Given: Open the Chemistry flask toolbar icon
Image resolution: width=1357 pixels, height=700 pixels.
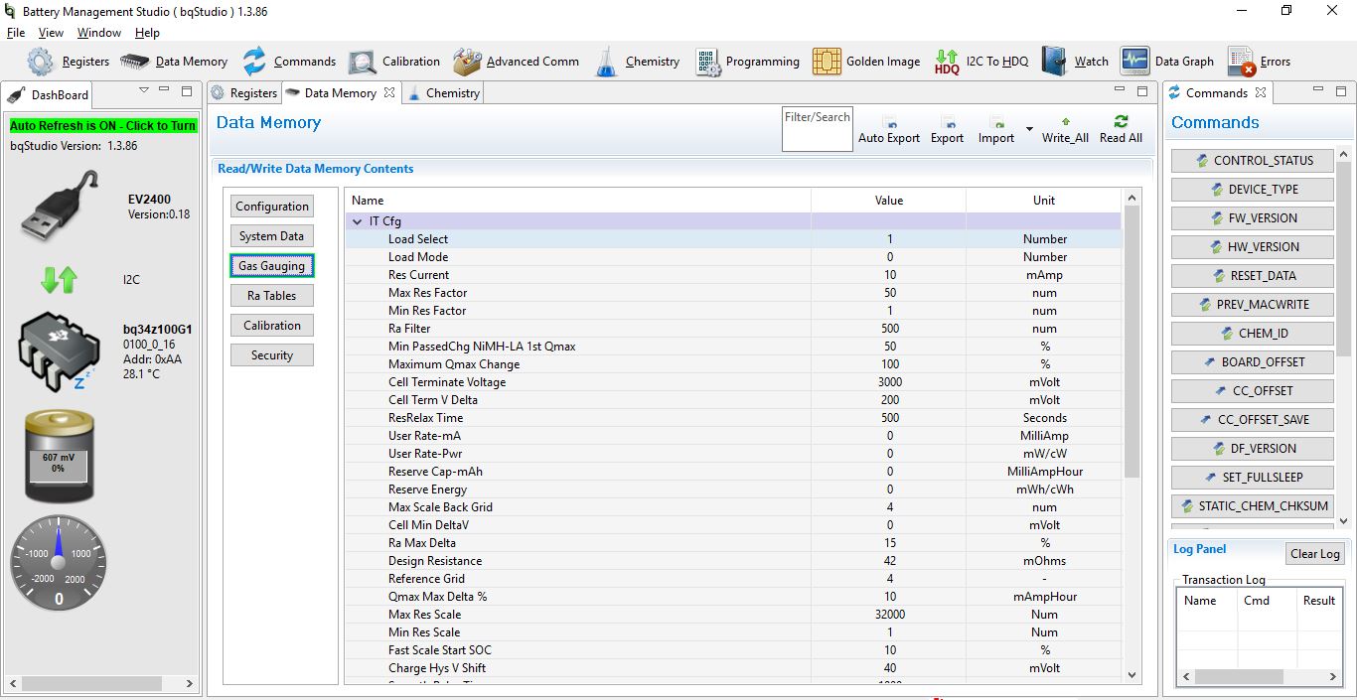Looking at the screenshot, I should [x=606, y=62].
